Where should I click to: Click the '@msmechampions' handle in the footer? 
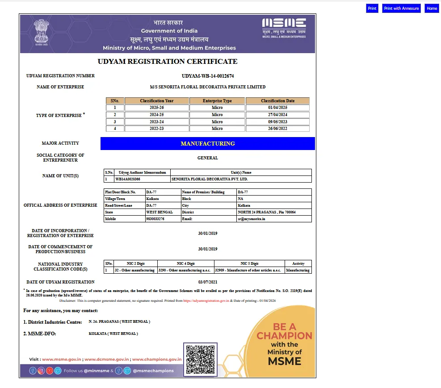153,371
